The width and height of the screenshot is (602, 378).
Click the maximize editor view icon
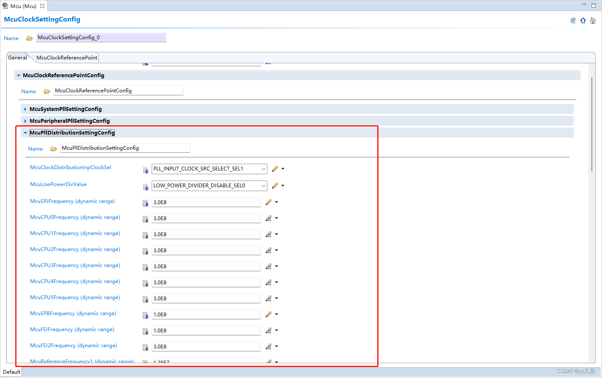(x=593, y=5)
